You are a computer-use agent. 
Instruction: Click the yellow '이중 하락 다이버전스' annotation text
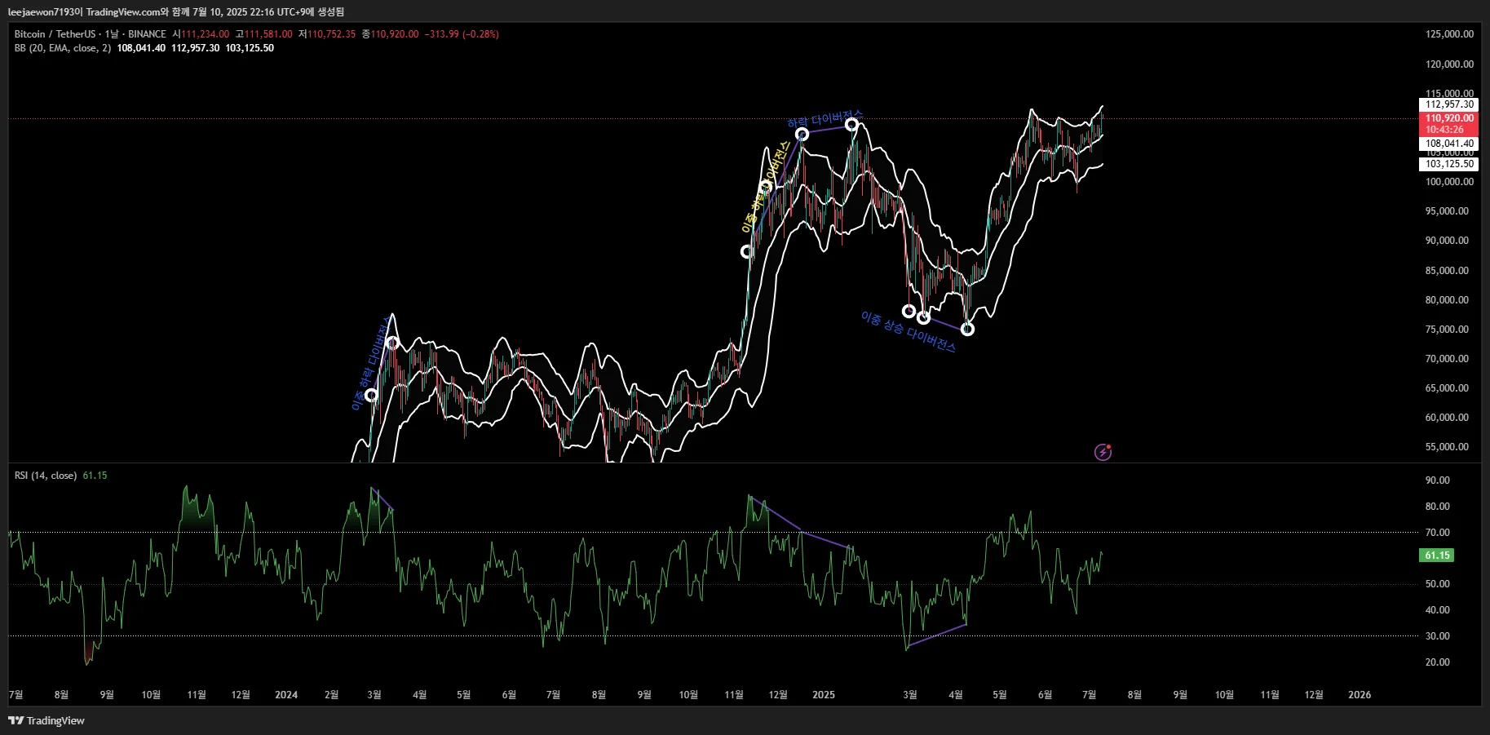pos(766,187)
